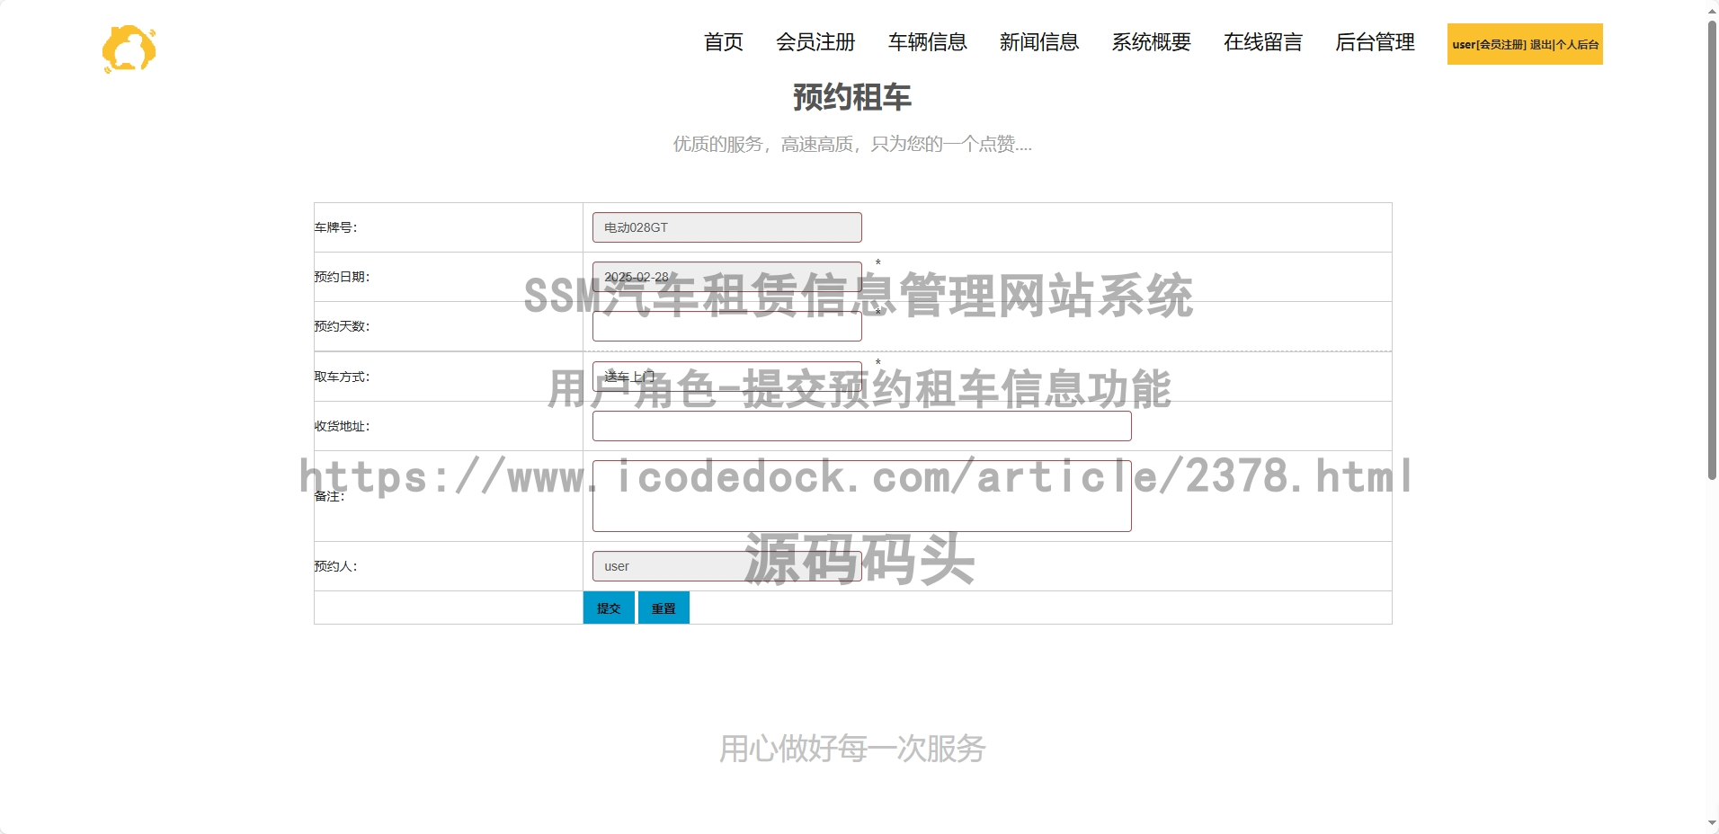Click the 车牌号: label

(335, 227)
